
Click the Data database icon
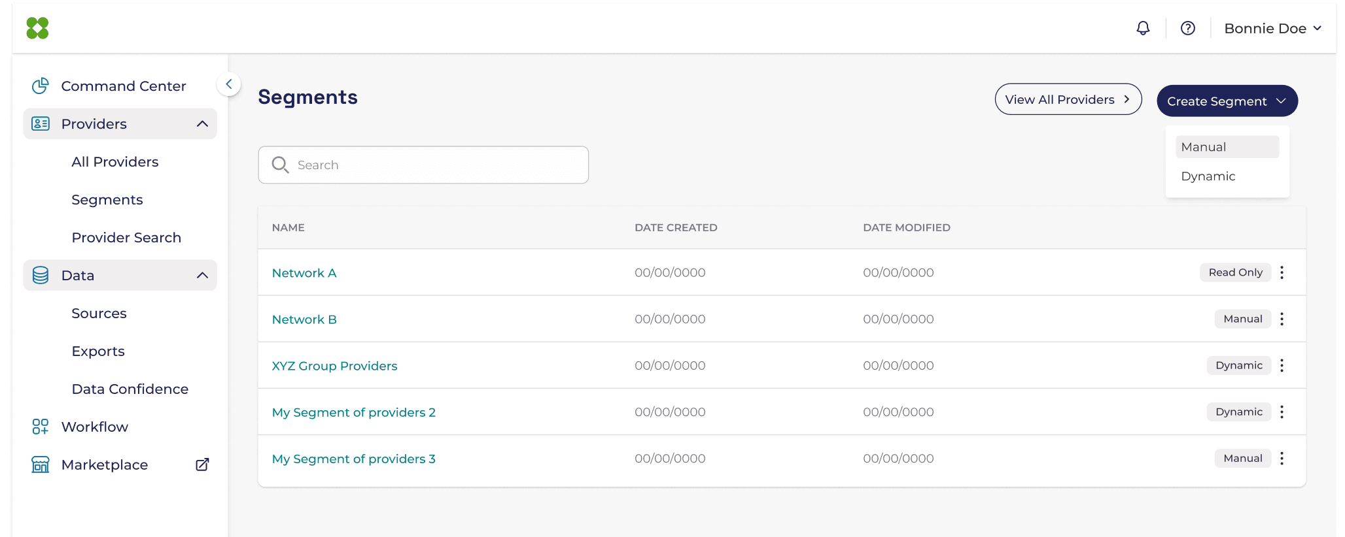point(41,275)
